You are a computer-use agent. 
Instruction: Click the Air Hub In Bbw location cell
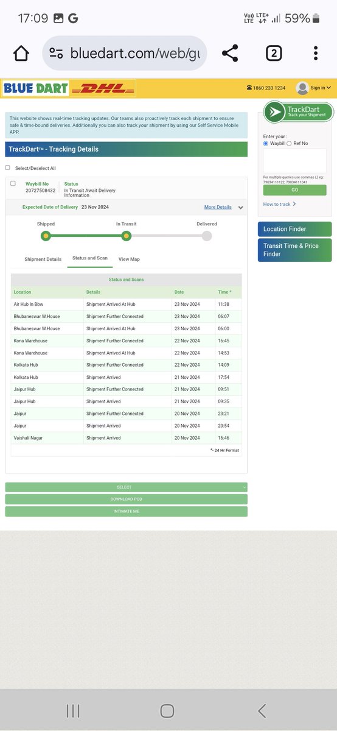click(47, 304)
